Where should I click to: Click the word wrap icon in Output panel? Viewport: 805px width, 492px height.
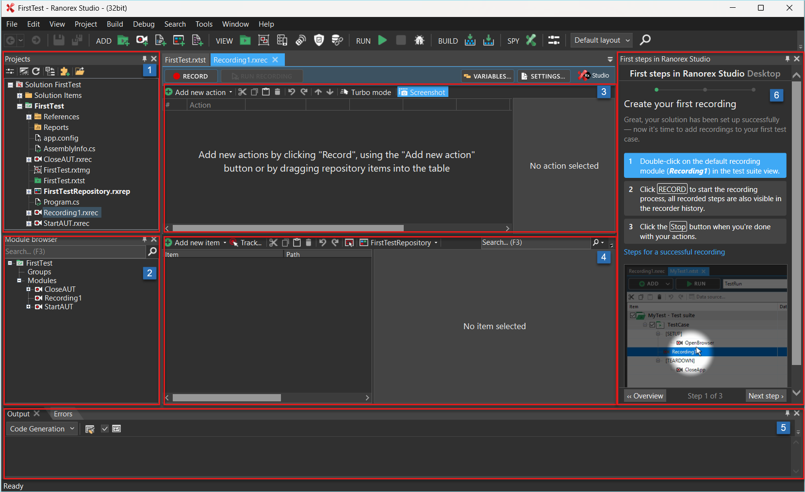tap(116, 429)
